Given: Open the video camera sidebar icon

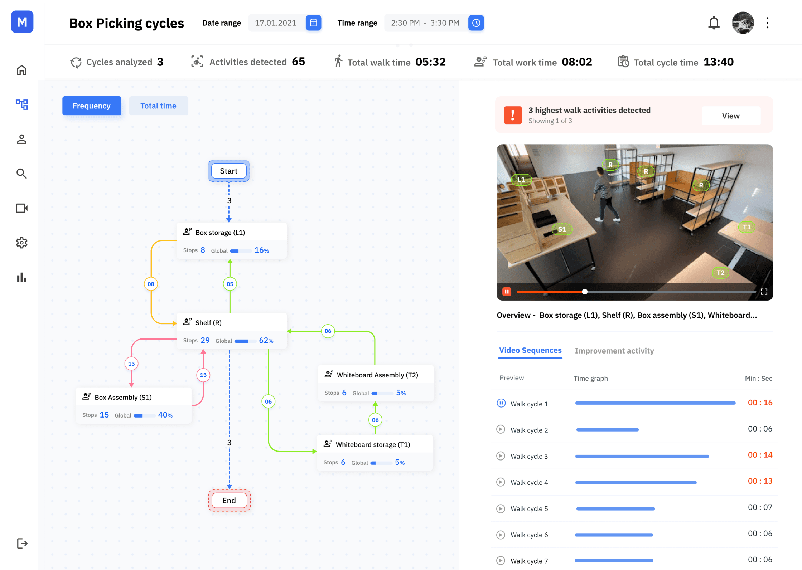Looking at the screenshot, I should 22,208.
